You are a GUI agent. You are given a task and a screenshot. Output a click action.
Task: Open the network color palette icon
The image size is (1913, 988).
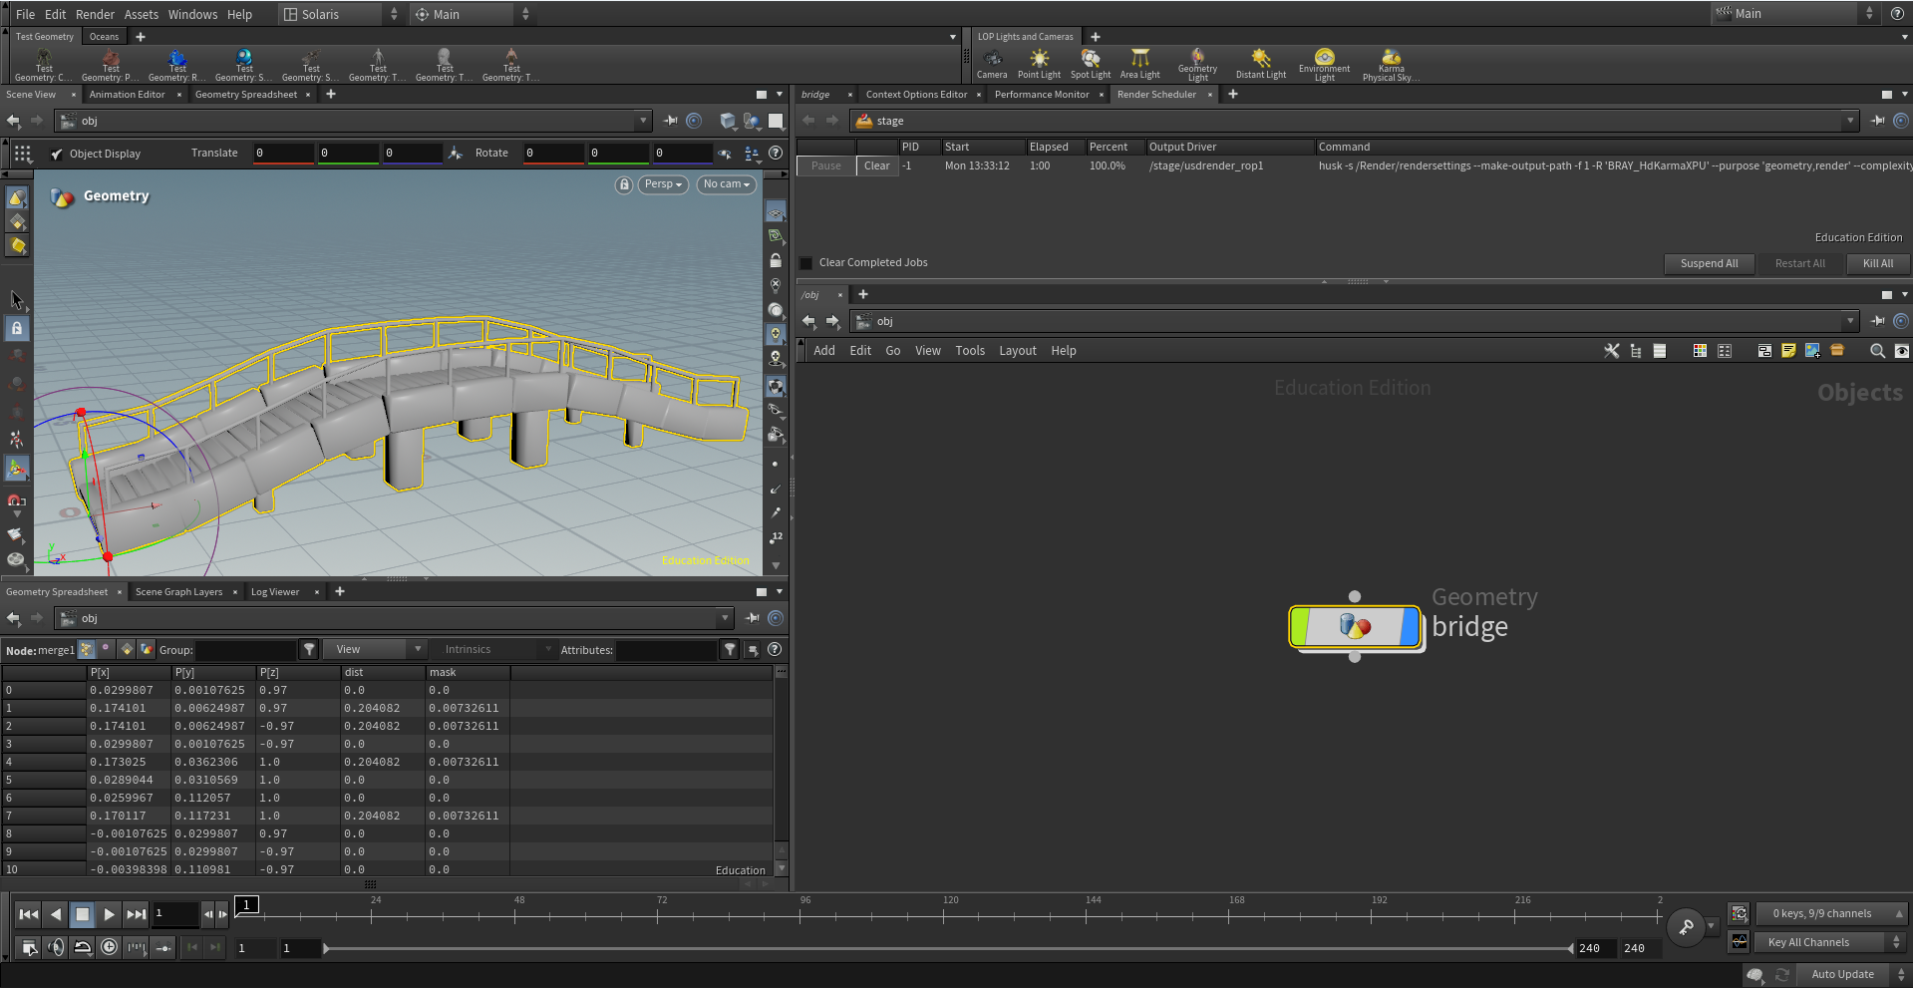[1700, 351]
